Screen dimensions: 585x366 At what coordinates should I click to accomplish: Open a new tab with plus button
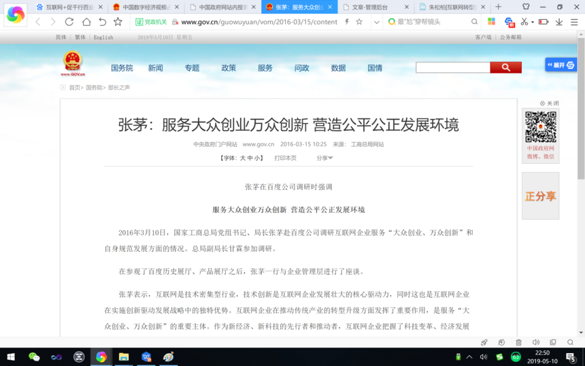(x=498, y=7)
